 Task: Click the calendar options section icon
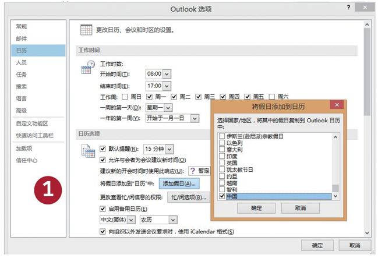88,151
